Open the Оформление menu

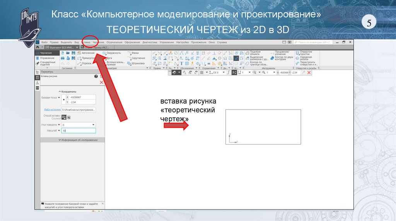[x=132, y=42]
